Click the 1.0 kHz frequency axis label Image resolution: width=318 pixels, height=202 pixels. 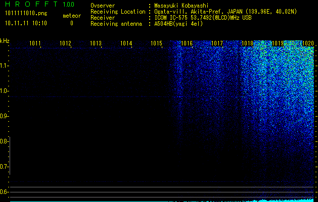coord(4,91)
